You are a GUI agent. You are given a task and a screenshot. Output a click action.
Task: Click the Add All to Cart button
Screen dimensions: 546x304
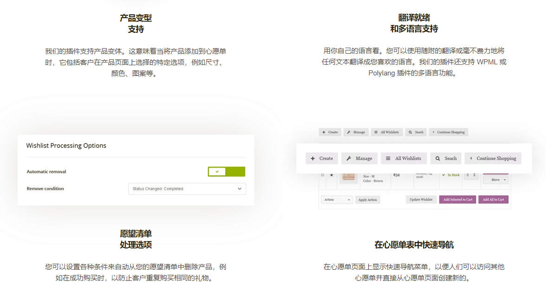[x=494, y=199]
